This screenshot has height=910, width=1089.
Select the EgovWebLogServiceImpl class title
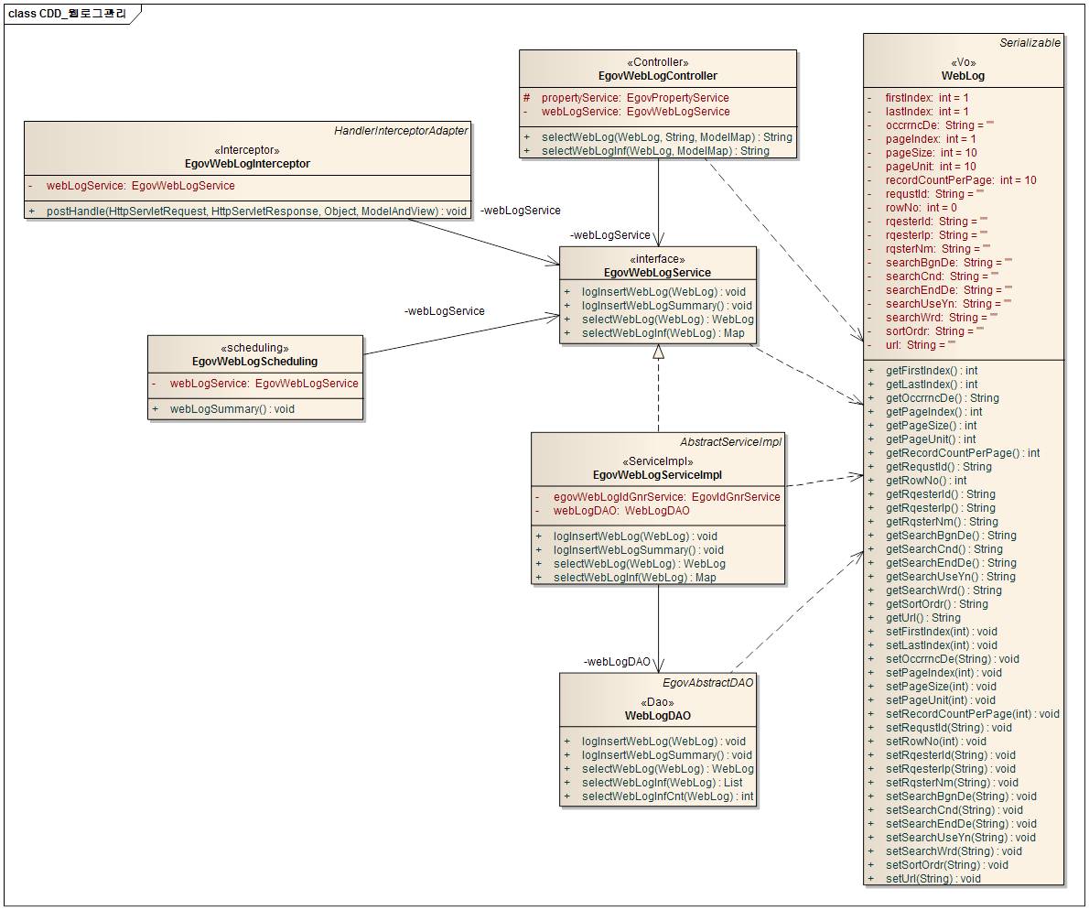click(657, 475)
